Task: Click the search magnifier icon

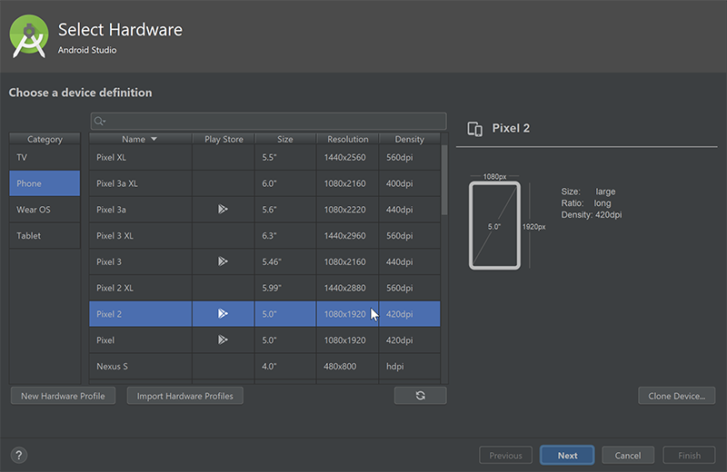Action: coord(99,122)
